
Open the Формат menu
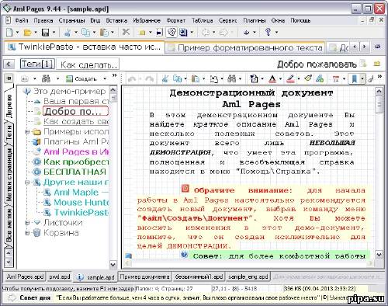tap(176, 20)
